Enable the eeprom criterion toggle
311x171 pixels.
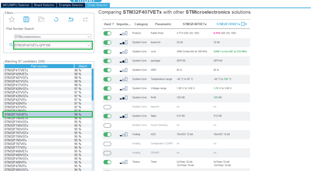point(107,107)
